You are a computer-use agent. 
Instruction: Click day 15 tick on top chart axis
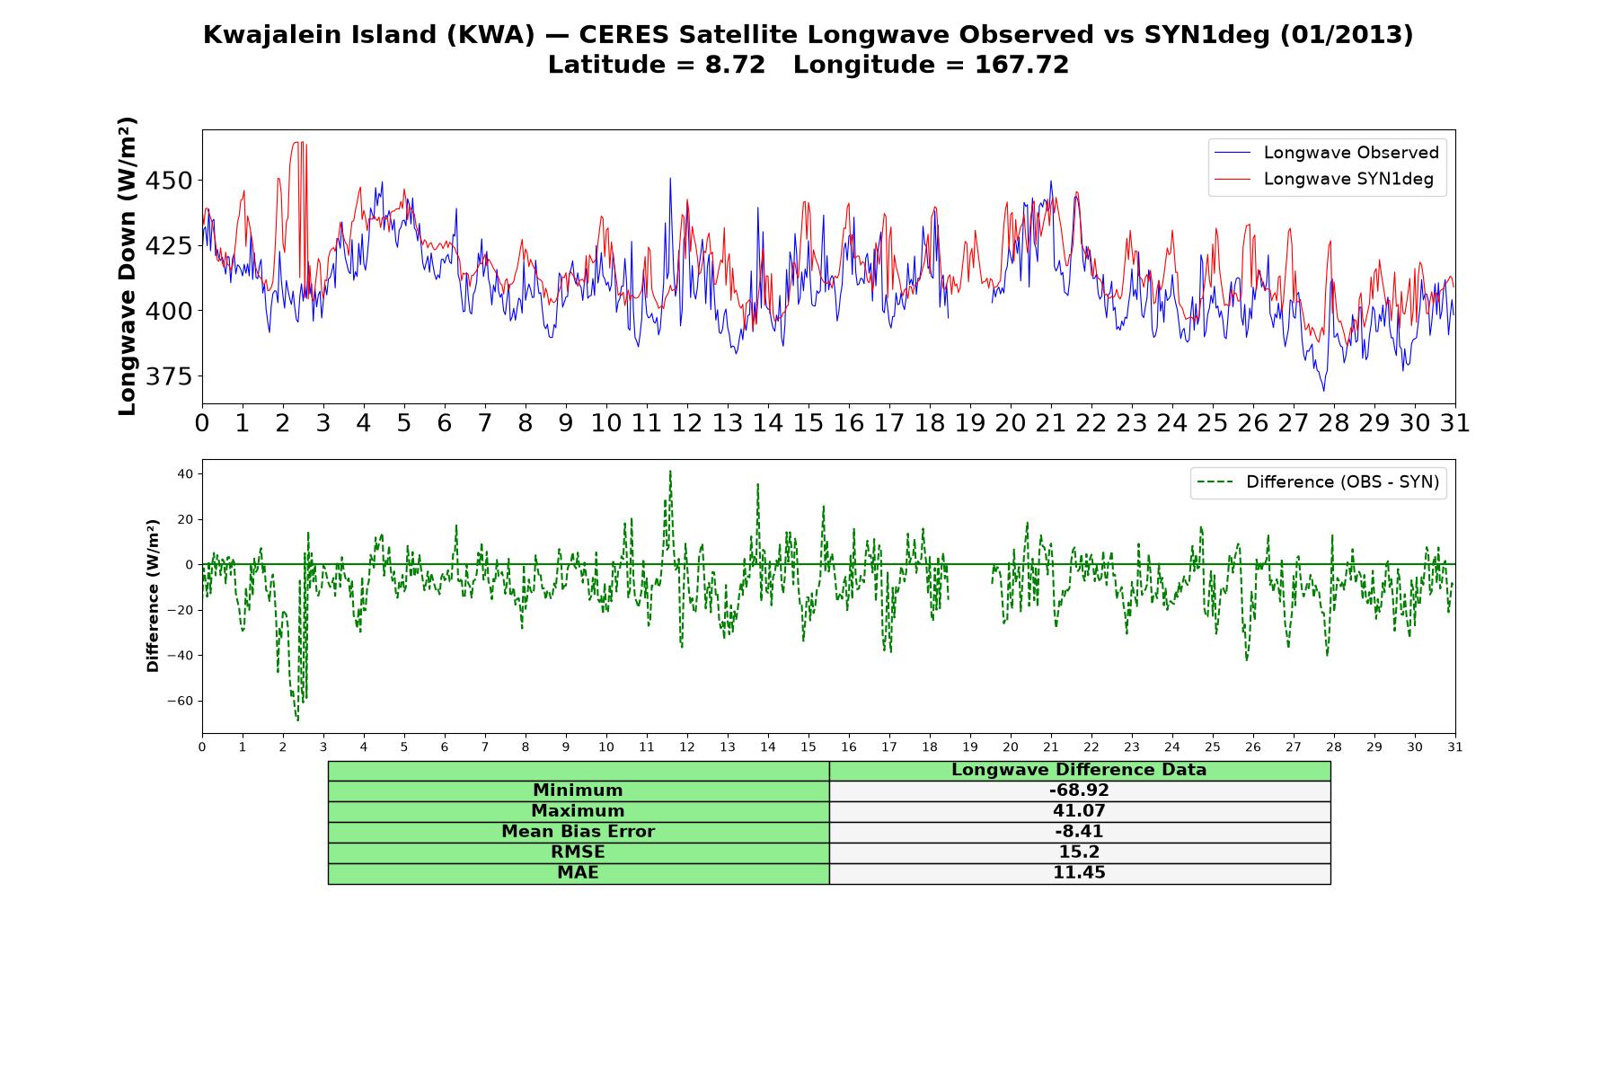[808, 423]
